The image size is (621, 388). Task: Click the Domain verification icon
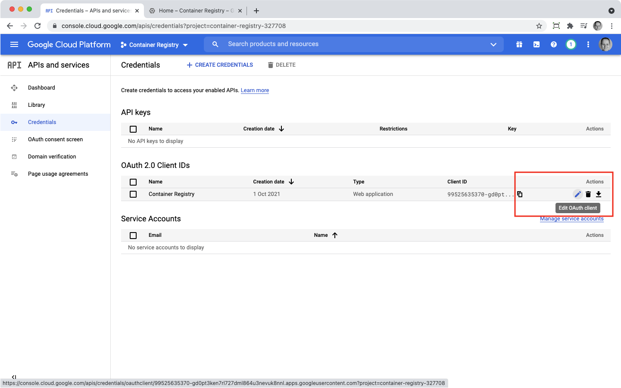click(x=14, y=157)
